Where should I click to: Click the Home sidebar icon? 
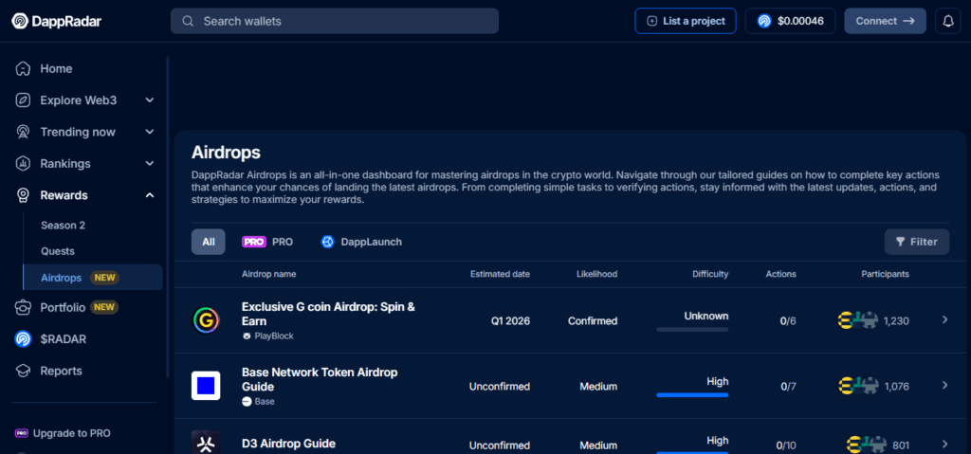[23, 69]
